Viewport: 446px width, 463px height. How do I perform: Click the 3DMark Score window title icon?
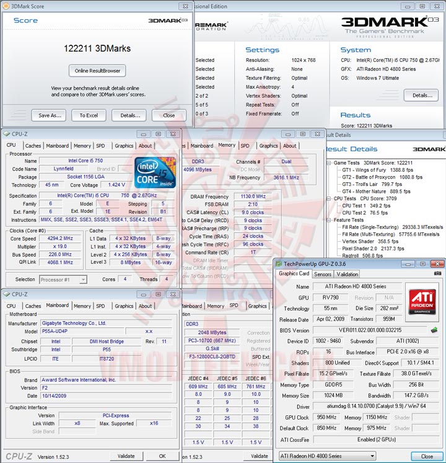click(6, 6)
